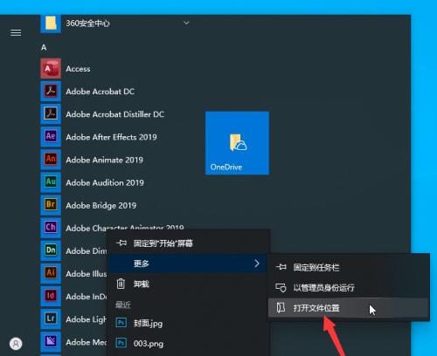Expand the 360安全中心 folder chevron
The height and width of the screenshot is (356, 437).
pyautogui.click(x=186, y=23)
